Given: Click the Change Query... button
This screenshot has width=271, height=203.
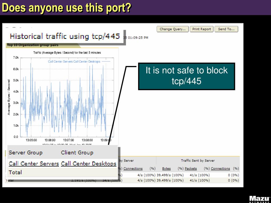Looking at the screenshot, I should point(173,29).
